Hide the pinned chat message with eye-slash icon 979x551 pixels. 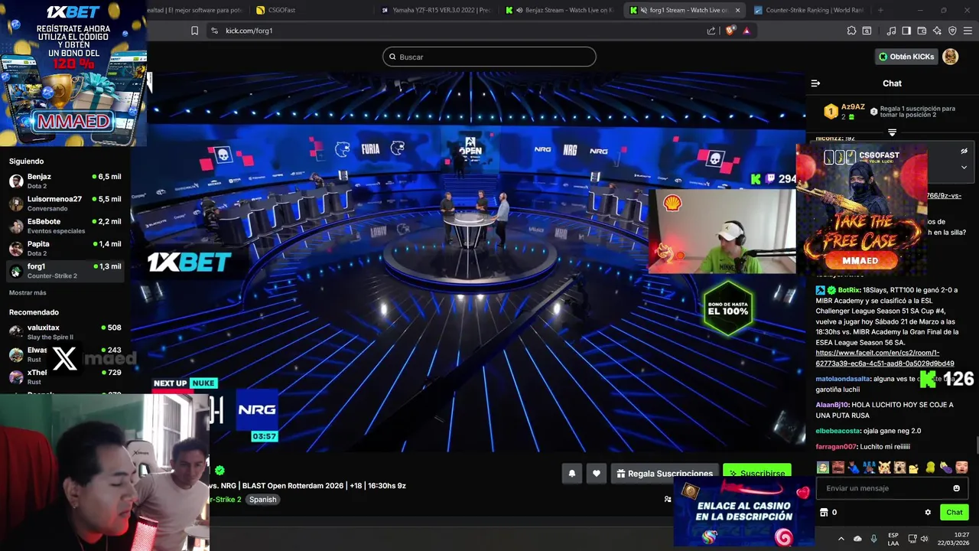pos(964,151)
